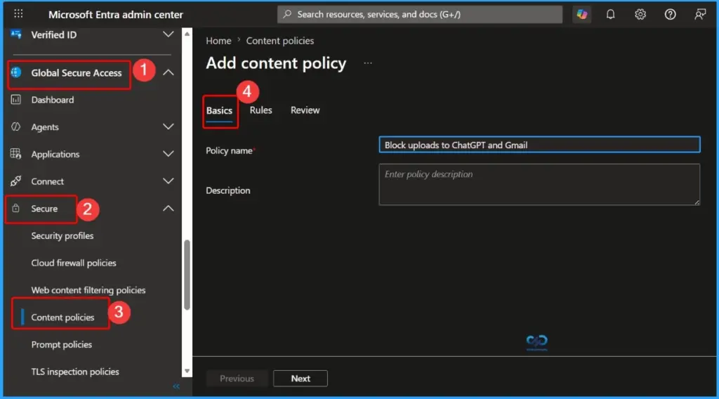Open Cloud firewall policies
This screenshot has width=719, height=399.
coord(74,263)
